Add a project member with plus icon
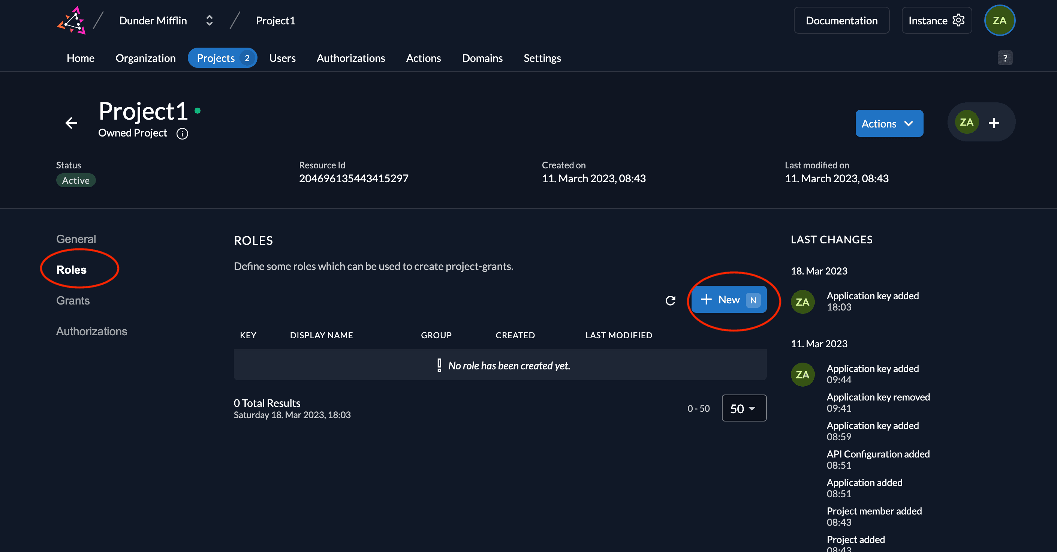 point(994,123)
